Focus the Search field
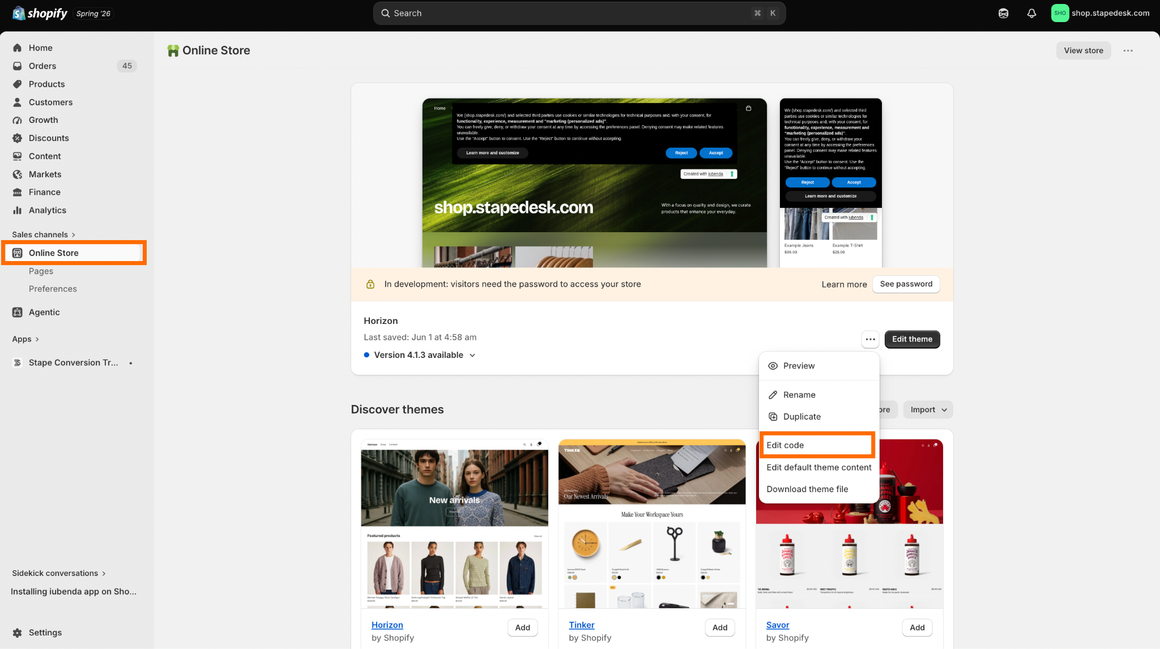1160x649 pixels. pyautogui.click(x=579, y=13)
